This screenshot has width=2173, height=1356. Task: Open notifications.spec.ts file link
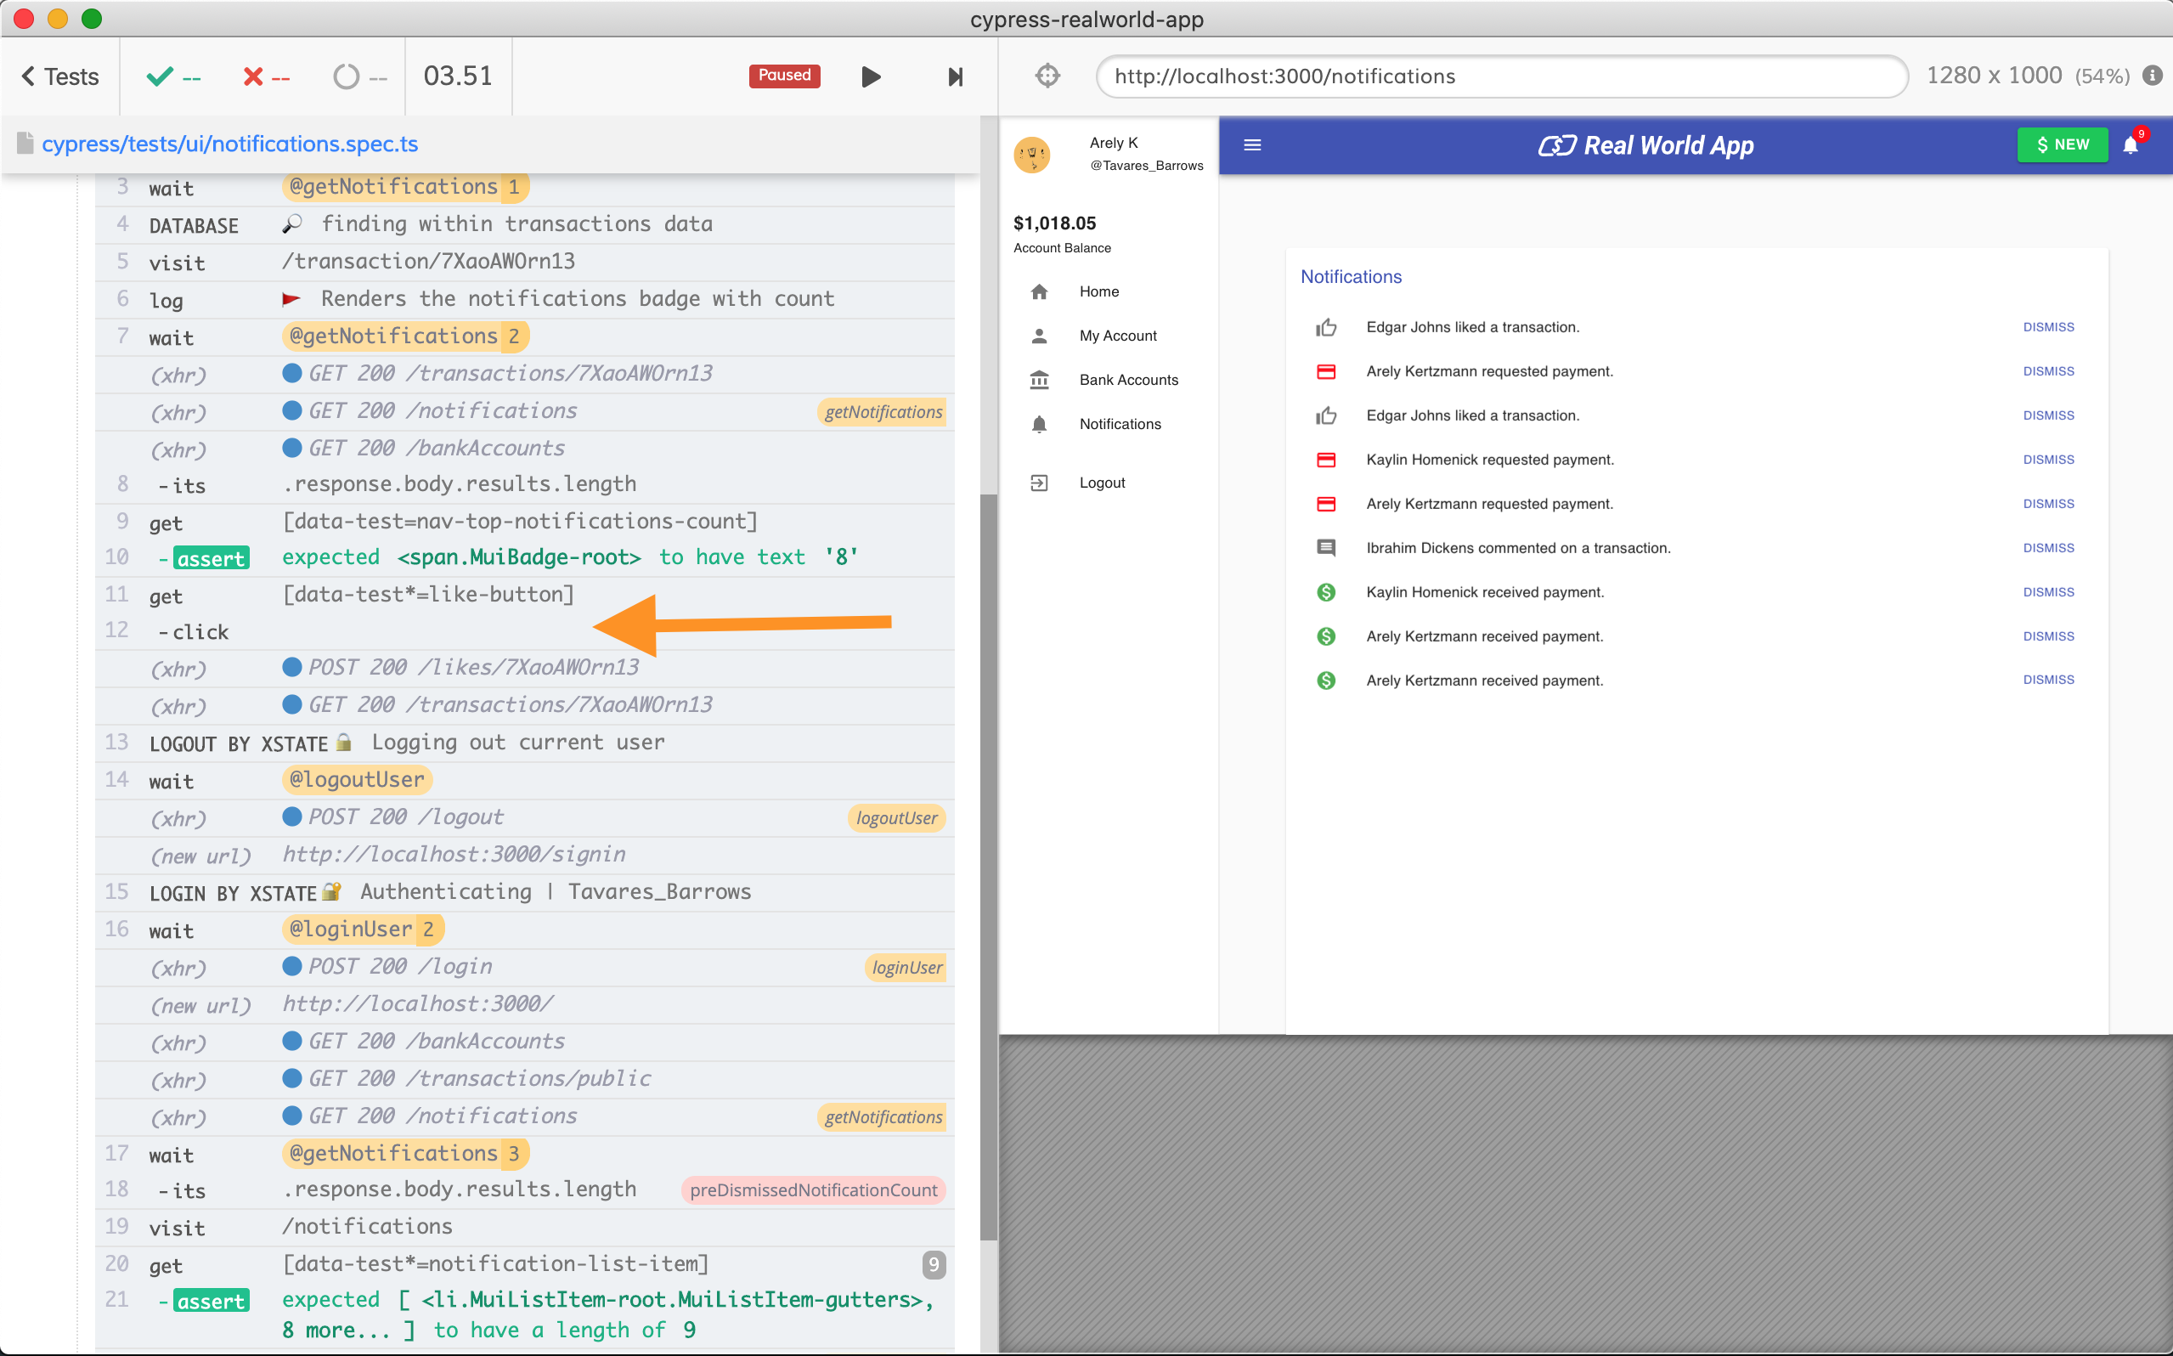pyautogui.click(x=229, y=144)
